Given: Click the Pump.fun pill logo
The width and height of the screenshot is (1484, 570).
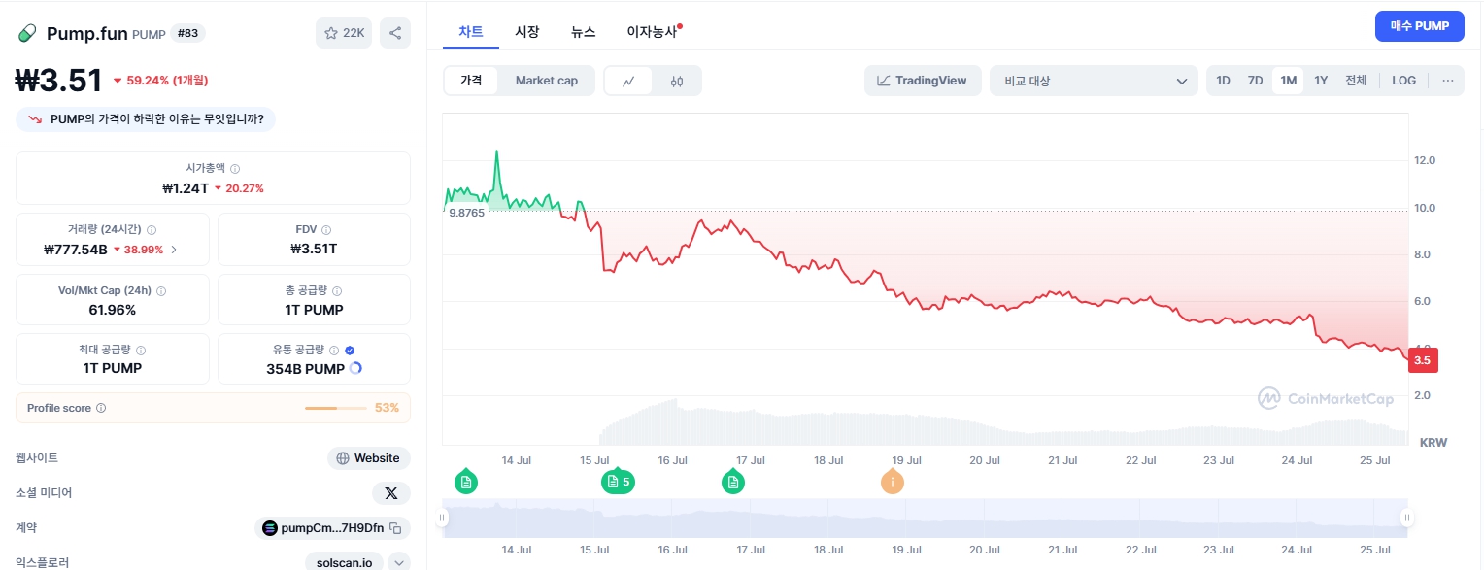Looking at the screenshot, I should [x=26, y=34].
